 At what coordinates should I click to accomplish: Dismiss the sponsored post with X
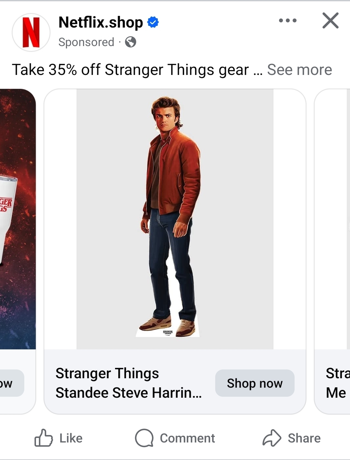(x=330, y=21)
